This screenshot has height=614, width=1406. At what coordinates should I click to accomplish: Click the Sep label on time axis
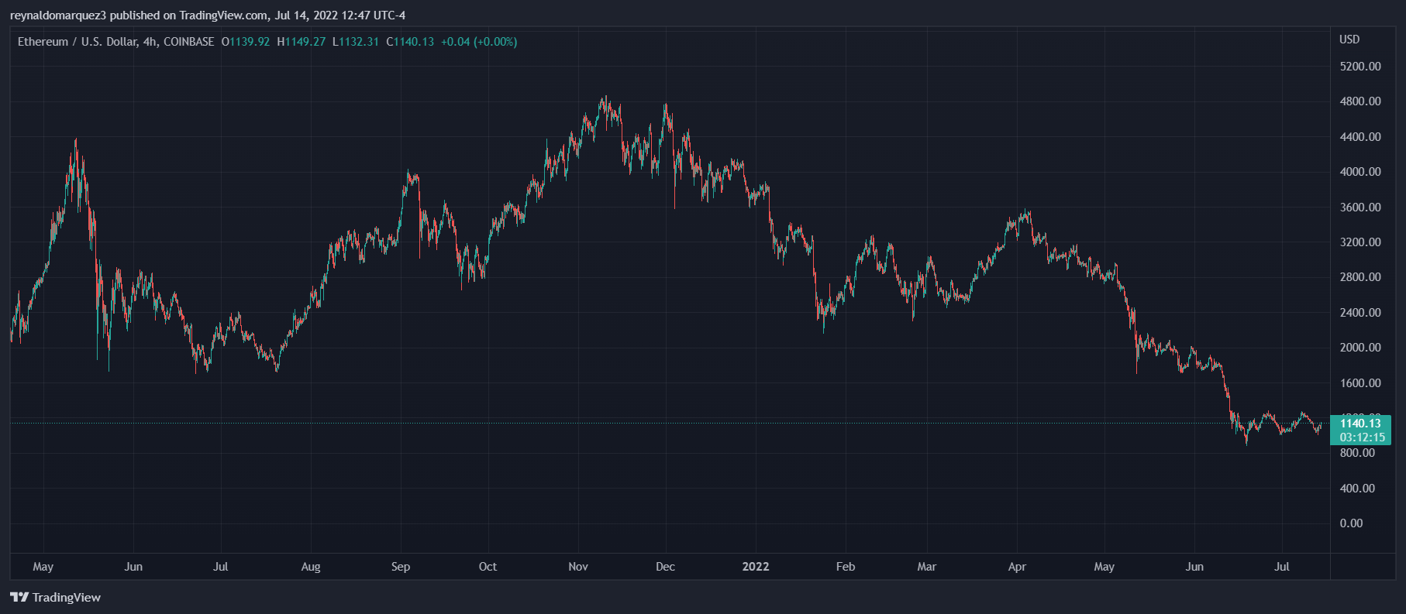(401, 567)
